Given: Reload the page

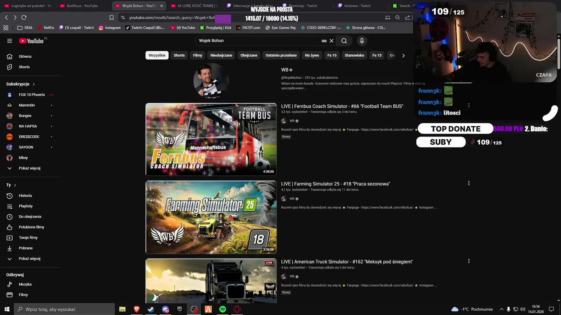Looking at the screenshot, I should tap(24, 17).
